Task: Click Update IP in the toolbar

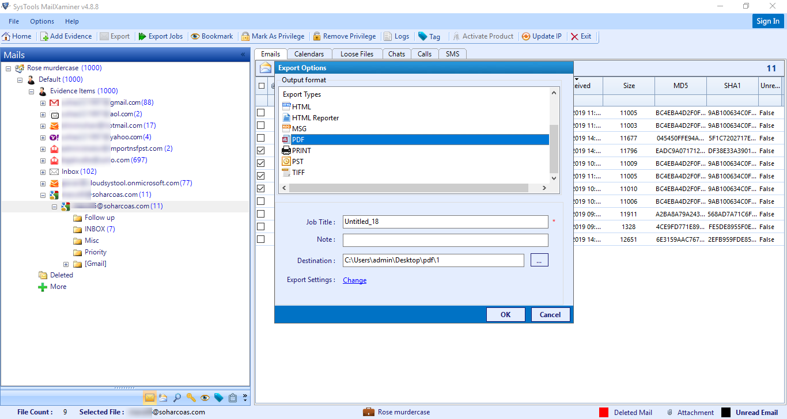Action: tap(542, 36)
